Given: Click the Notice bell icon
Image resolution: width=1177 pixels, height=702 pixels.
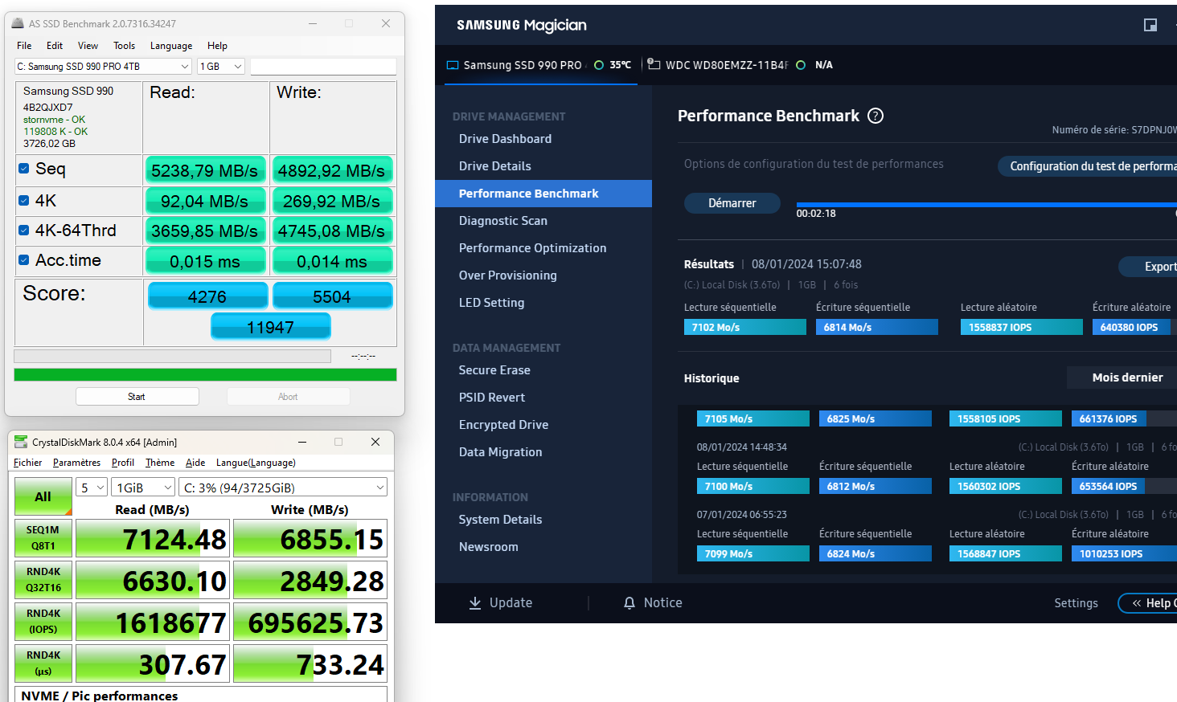Looking at the screenshot, I should [630, 603].
